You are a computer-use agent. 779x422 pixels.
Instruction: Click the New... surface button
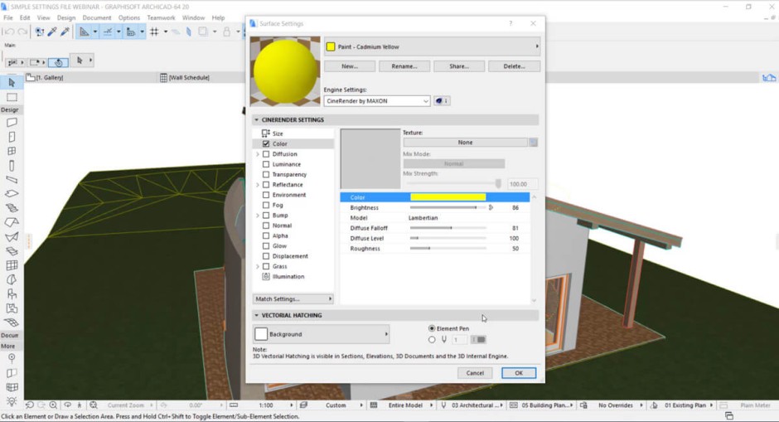pyautogui.click(x=350, y=66)
